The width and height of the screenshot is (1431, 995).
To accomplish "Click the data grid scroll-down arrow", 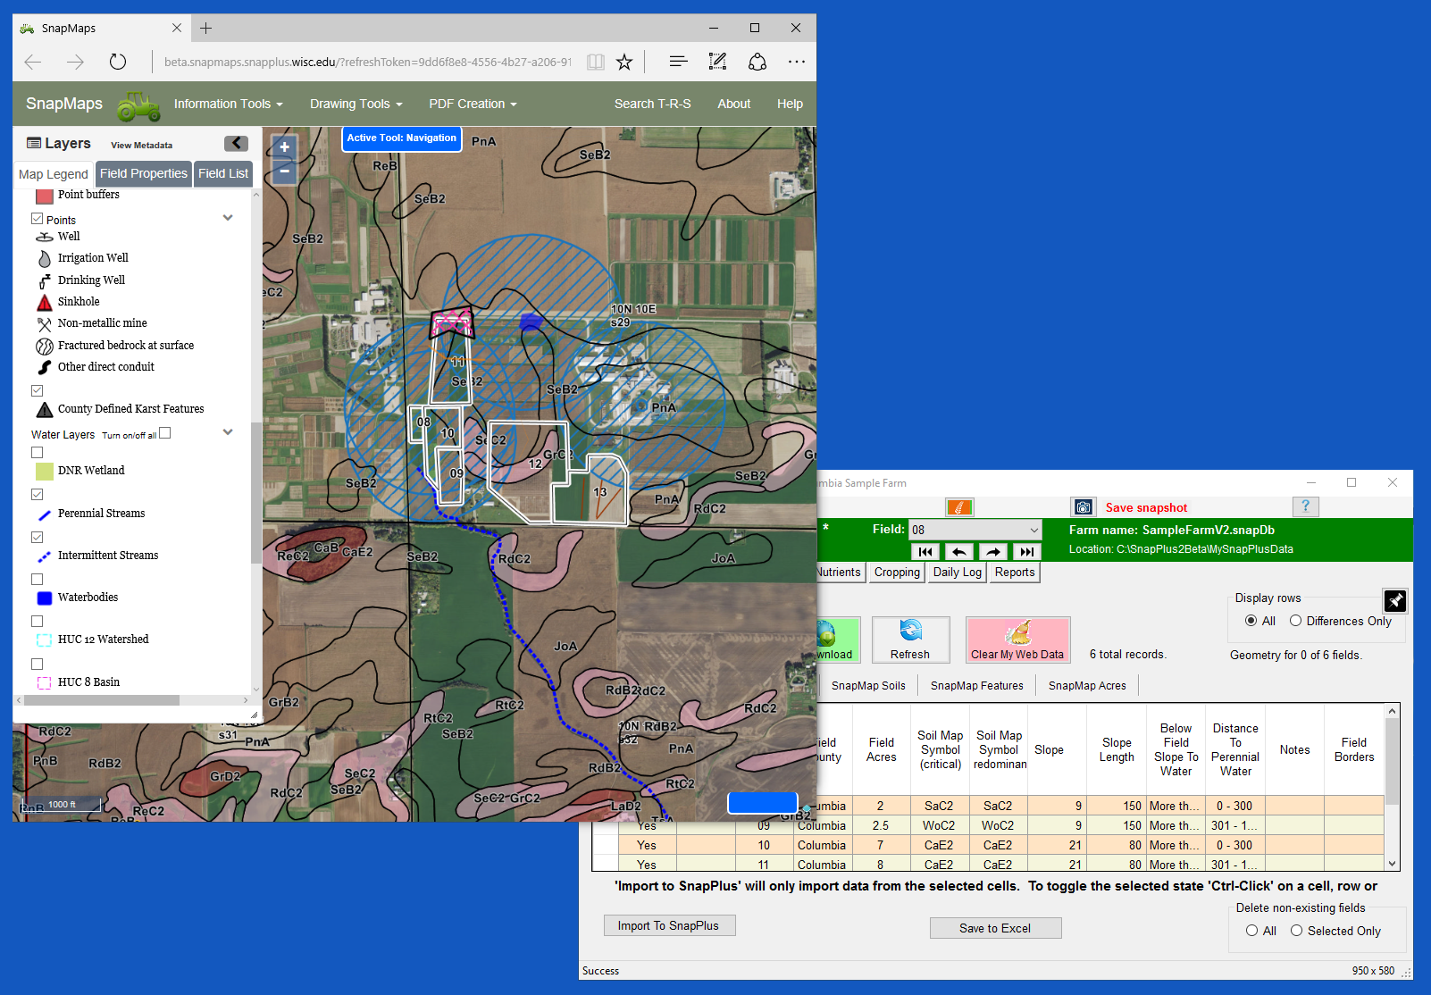I will 1392,864.
